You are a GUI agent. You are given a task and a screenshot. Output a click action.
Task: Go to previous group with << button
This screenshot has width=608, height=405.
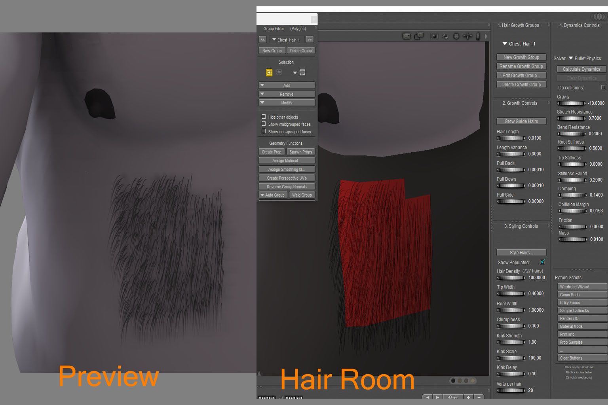pyautogui.click(x=262, y=40)
